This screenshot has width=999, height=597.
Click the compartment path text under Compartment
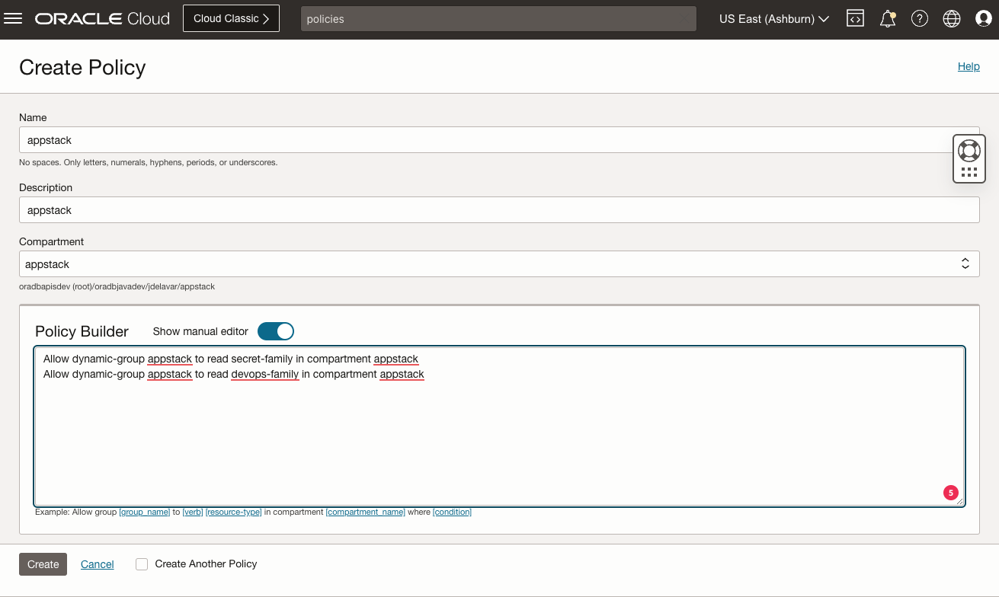pos(117,286)
